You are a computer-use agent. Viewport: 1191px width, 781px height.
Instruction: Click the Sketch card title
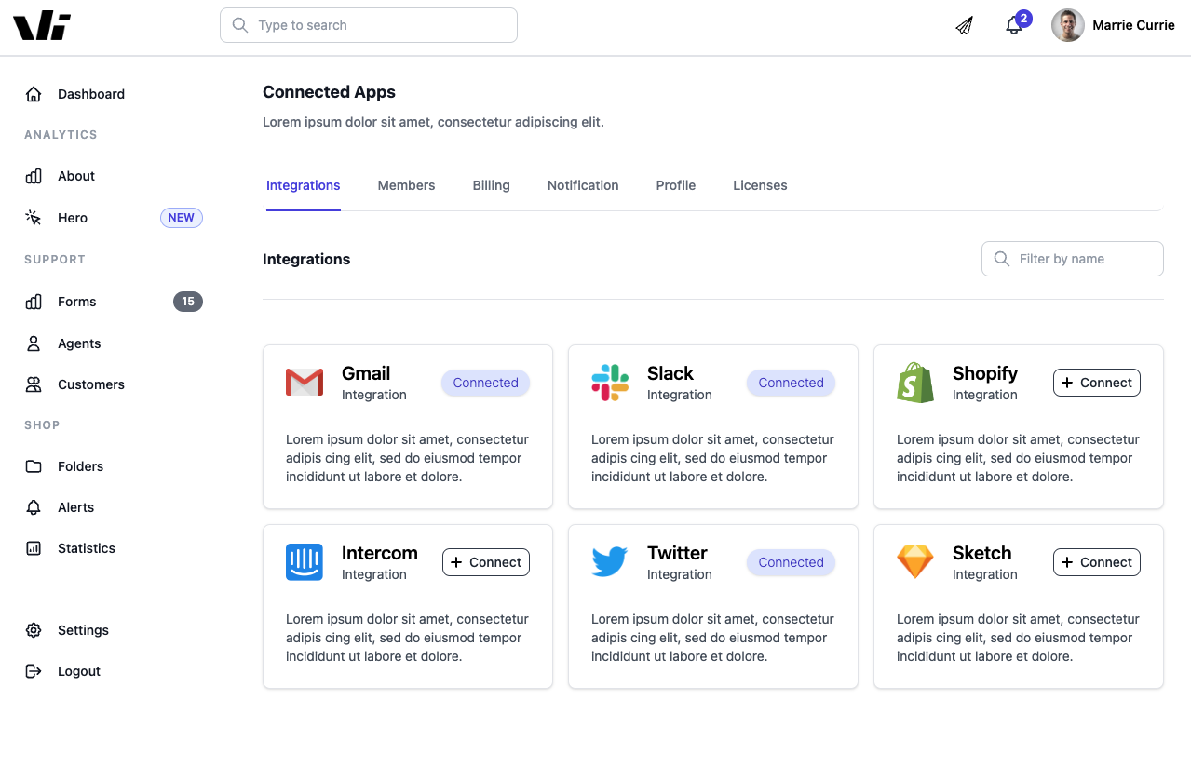click(x=981, y=553)
